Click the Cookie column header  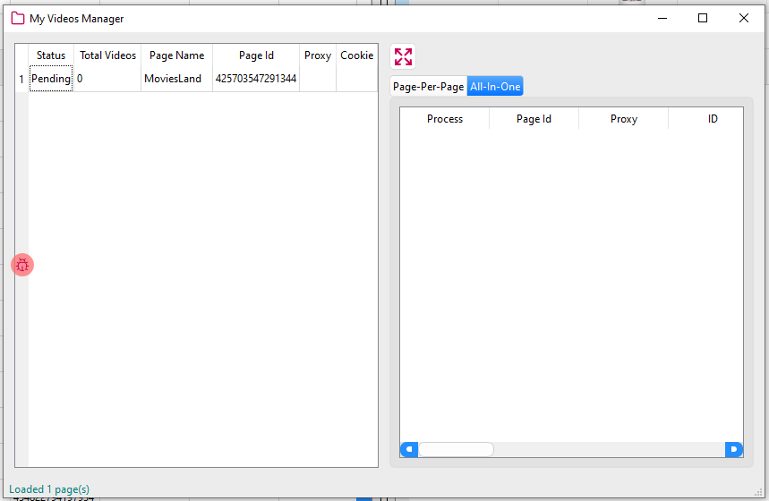[x=356, y=55]
